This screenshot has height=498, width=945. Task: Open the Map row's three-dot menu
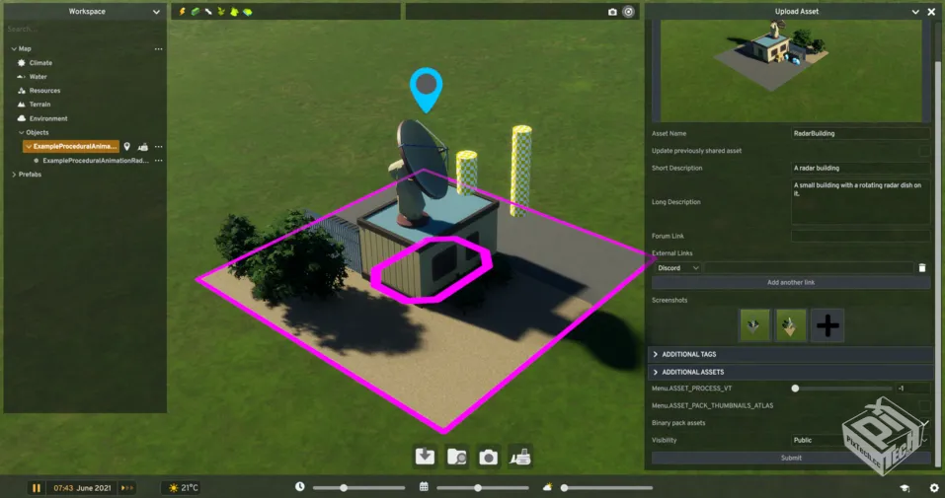159,48
